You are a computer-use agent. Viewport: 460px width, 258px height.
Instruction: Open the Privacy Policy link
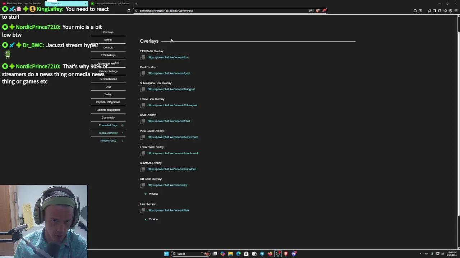pos(112,141)
